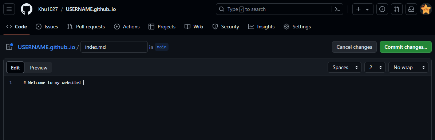Open the Projects tab
Image resolution: width=435 pixels, height=140 pixels.
click(x=162, y=27)
